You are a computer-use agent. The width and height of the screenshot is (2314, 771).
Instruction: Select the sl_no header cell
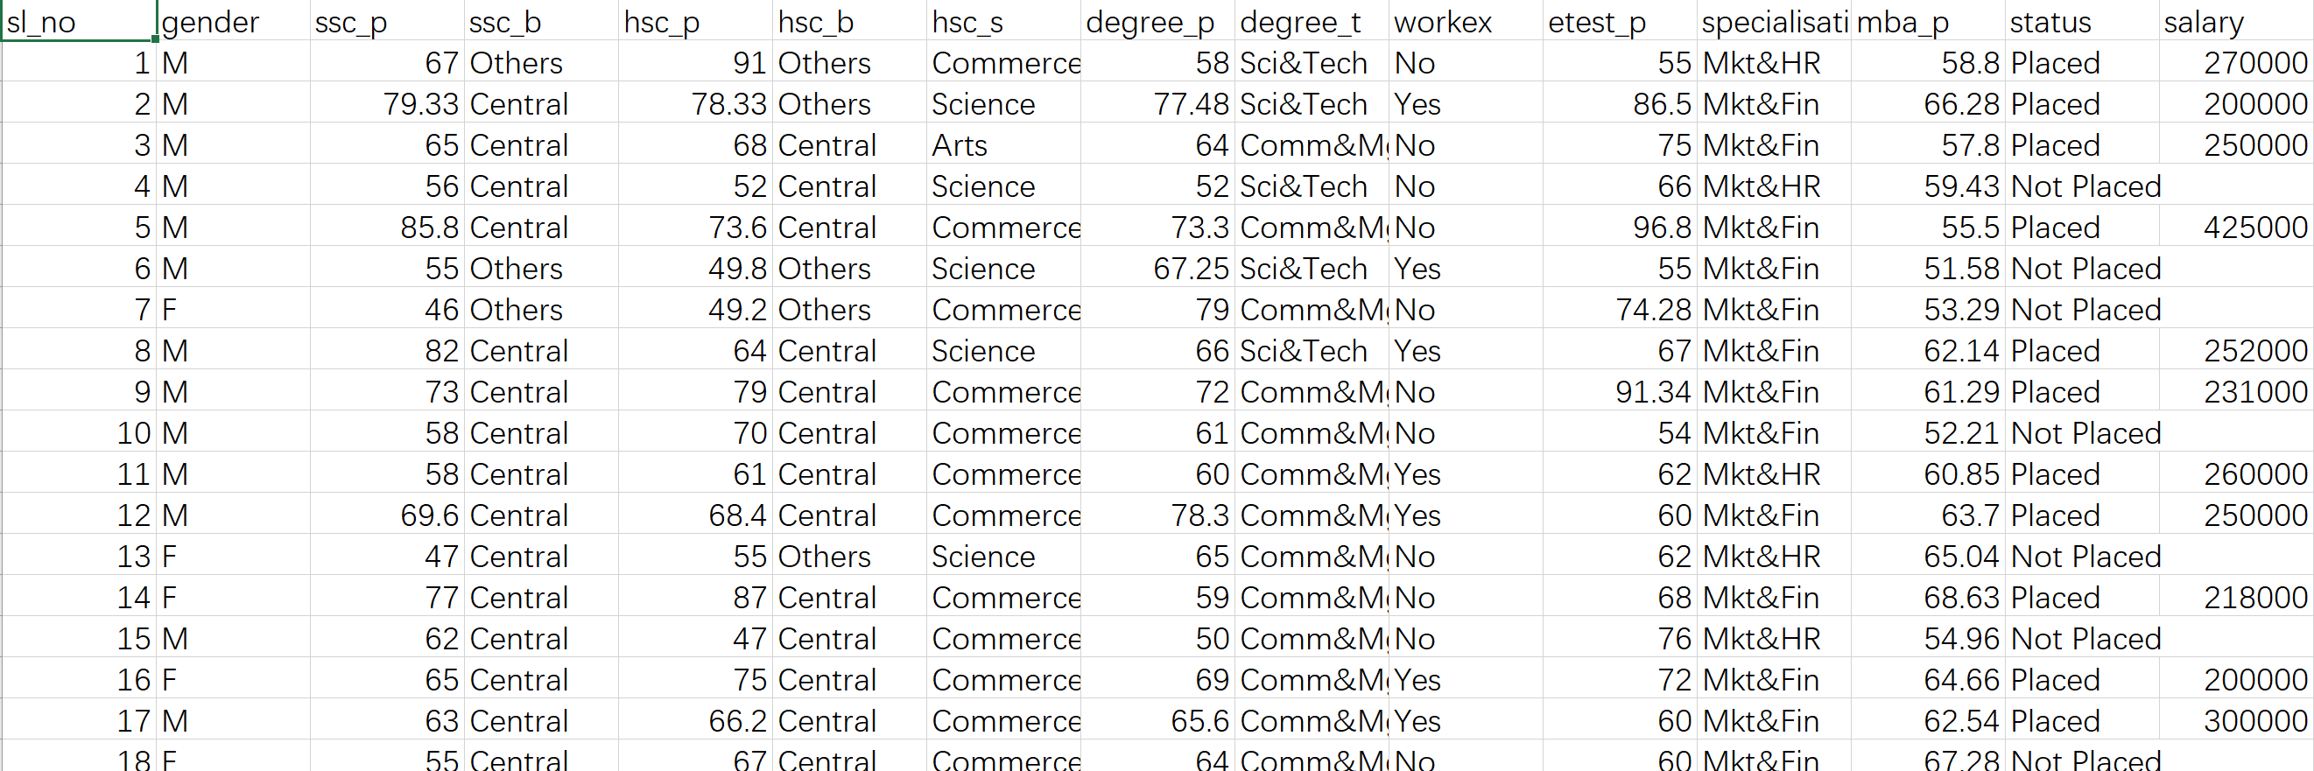tap(78, 22)
